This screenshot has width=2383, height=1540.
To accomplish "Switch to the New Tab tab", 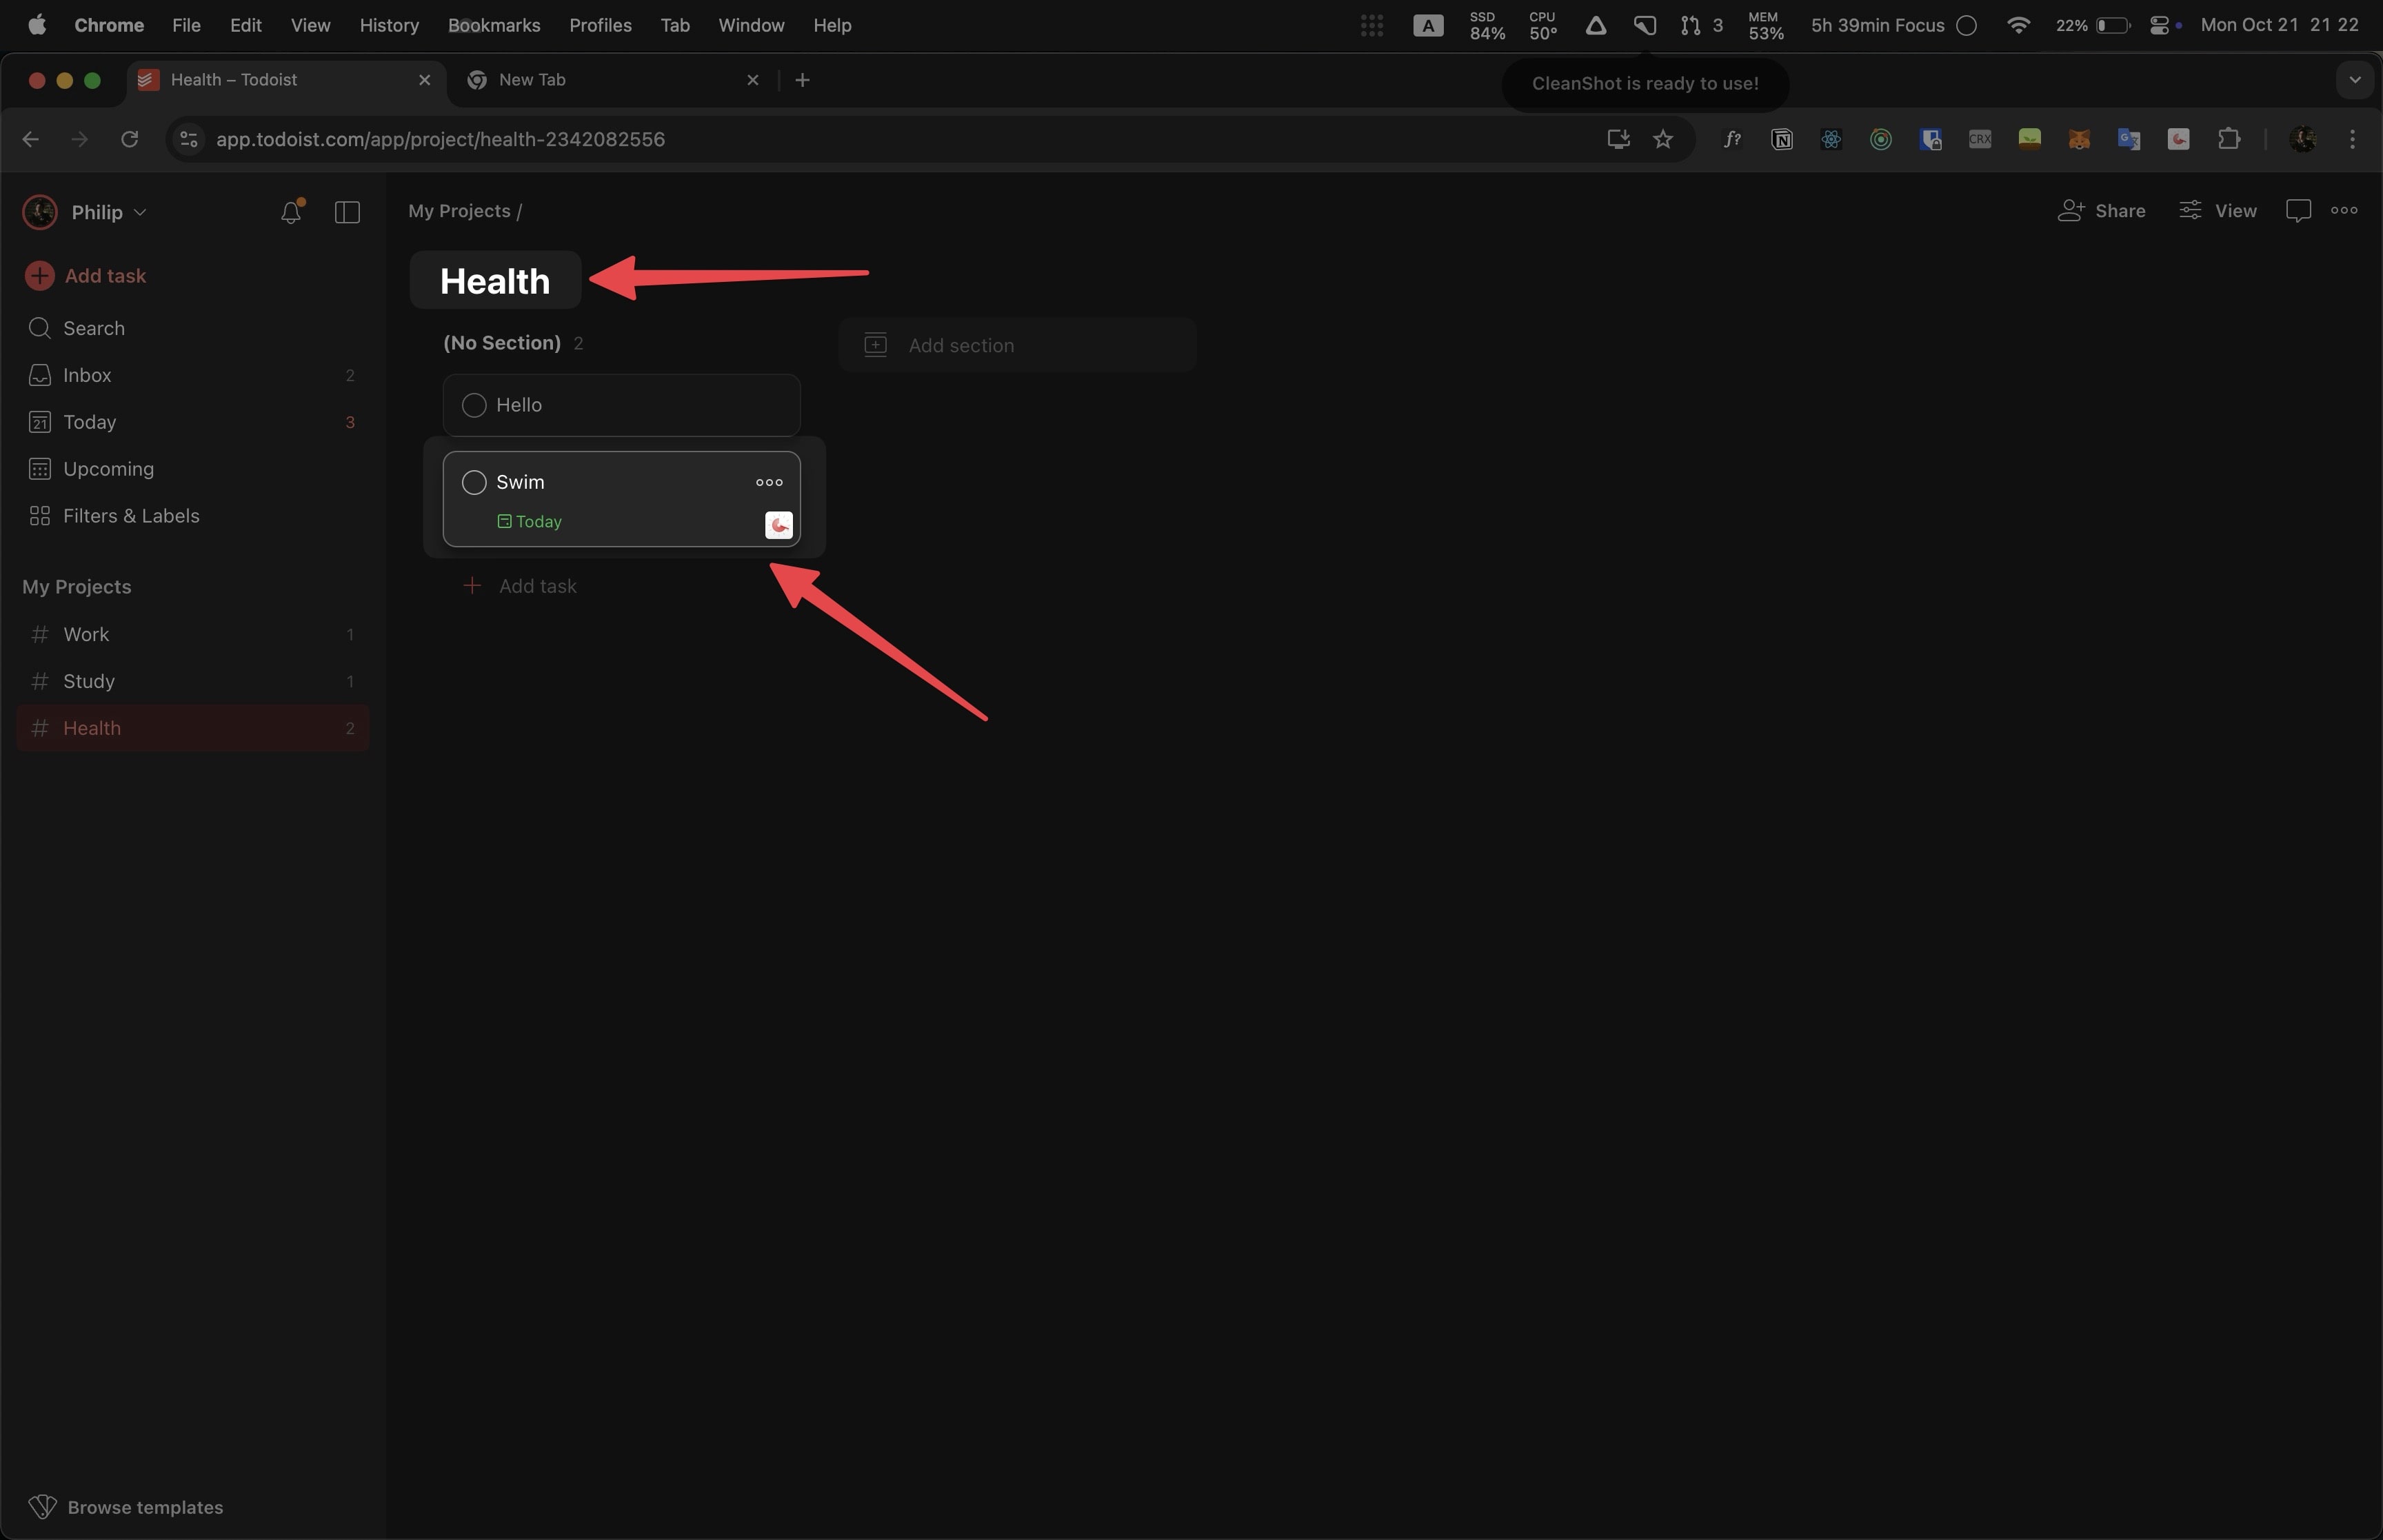I will (532, 80).
